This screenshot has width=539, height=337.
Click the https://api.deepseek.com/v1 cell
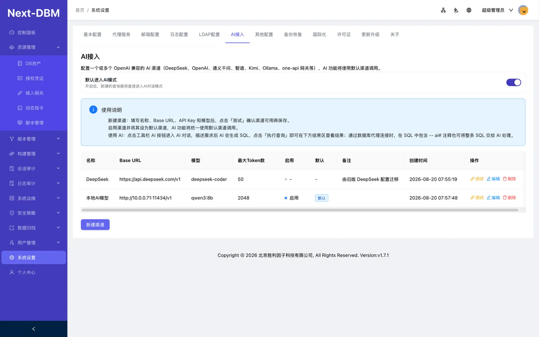[150, 179]
